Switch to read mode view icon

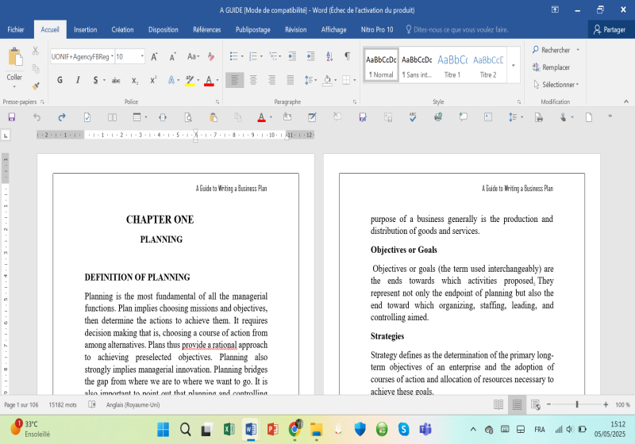point(498,404)
